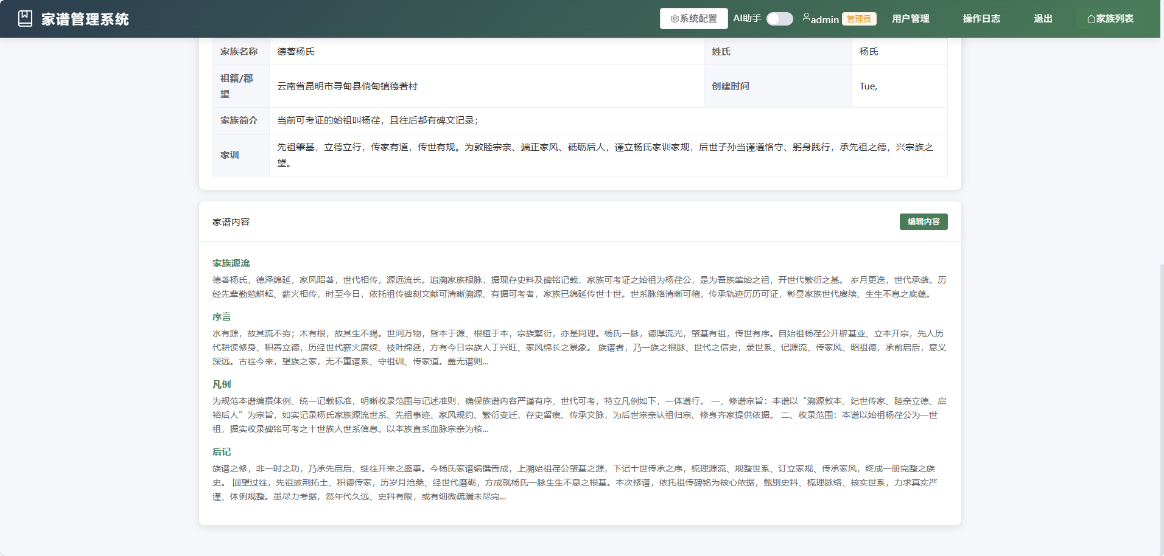Click the 为规范本谱编撰体例 paragraph
This screenshot has height=556, width=1164.
(x=580, y=415)
